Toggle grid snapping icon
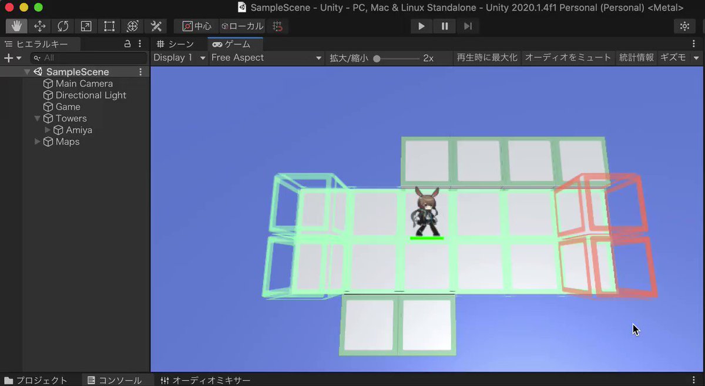Image resolution: width=705 pixels, height=386 pixels. point(278,26)
